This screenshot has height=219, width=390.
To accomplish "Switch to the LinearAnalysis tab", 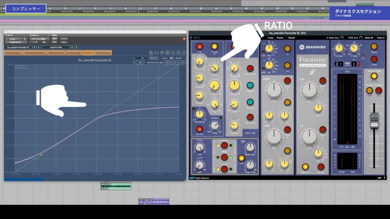I will pos(13,53).
